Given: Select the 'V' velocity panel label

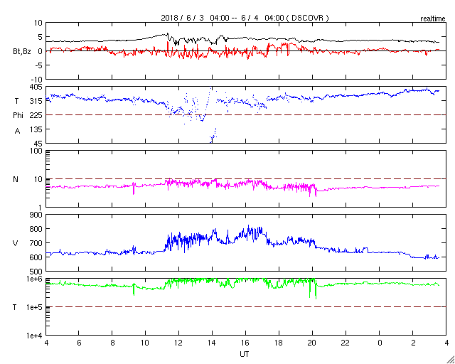Looking at the screenshot, I should [16, 243].
